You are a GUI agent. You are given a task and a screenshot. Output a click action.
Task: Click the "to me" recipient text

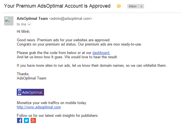click(21, 24)
